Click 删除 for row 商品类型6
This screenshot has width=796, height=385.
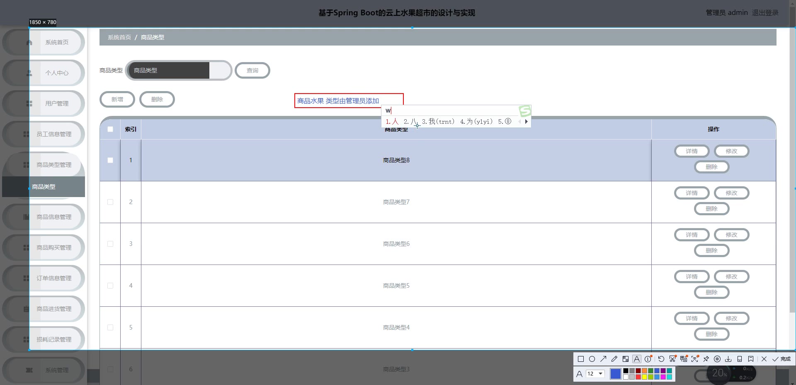tap(711, 250)
